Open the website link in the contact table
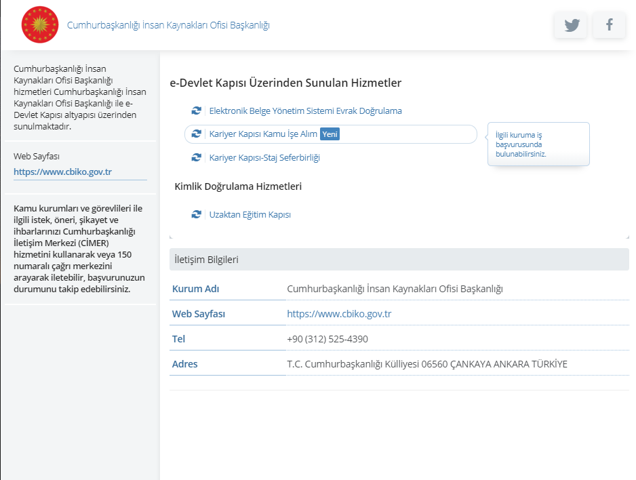Viewport: 636px width, 480px height. click(339, 314)
